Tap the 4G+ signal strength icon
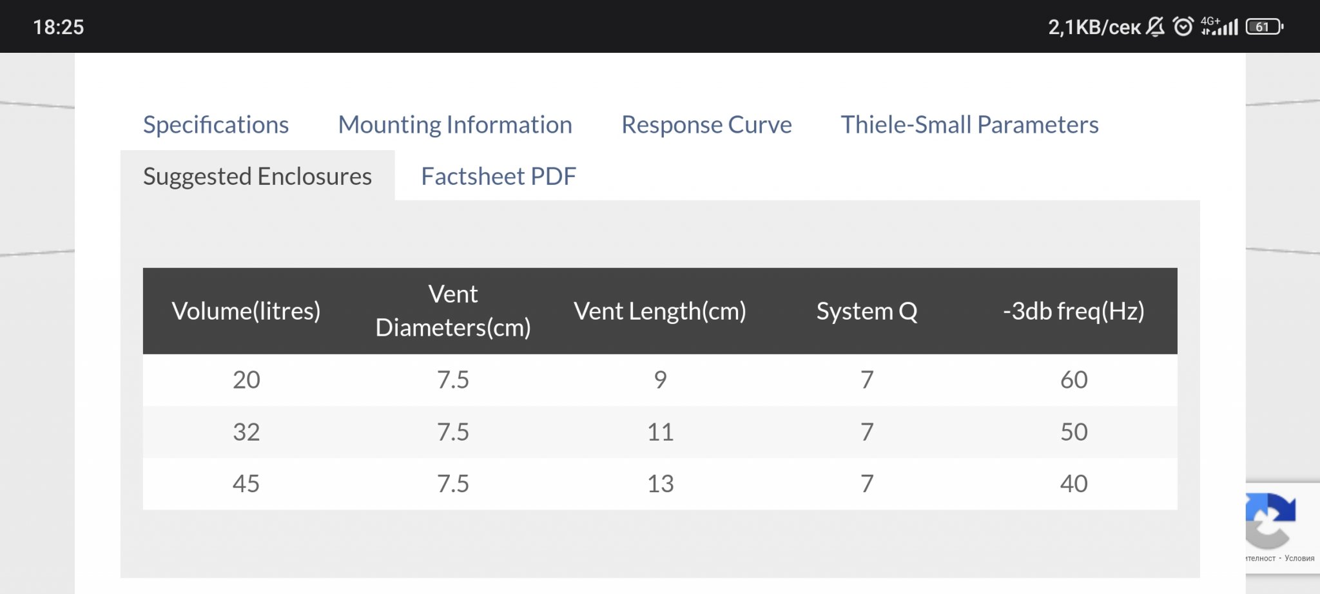This screenshot has width=1320, height=594. (x=1219, y=26)
